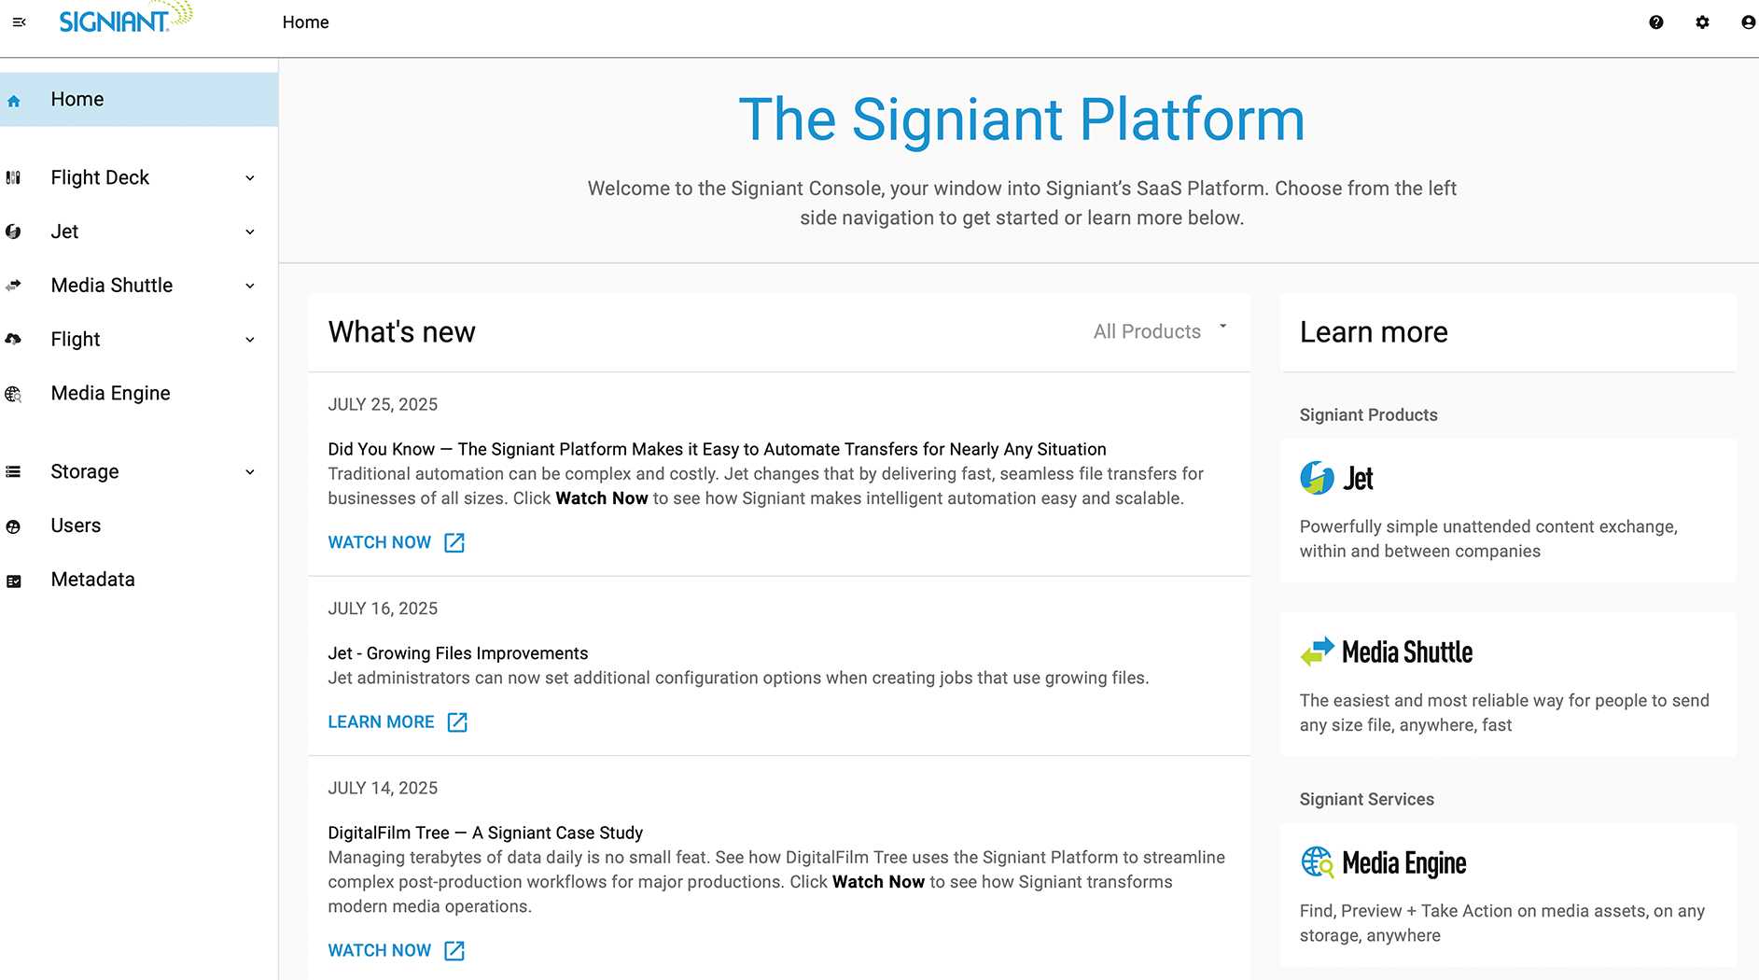Open the help question mark icon

pyautogui.click(x=1655, y=22)
